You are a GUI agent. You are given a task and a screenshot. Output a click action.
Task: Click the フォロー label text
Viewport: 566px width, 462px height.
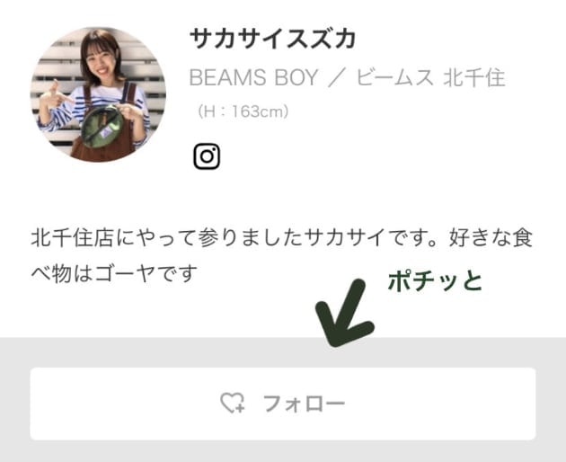tap(304, 404)
